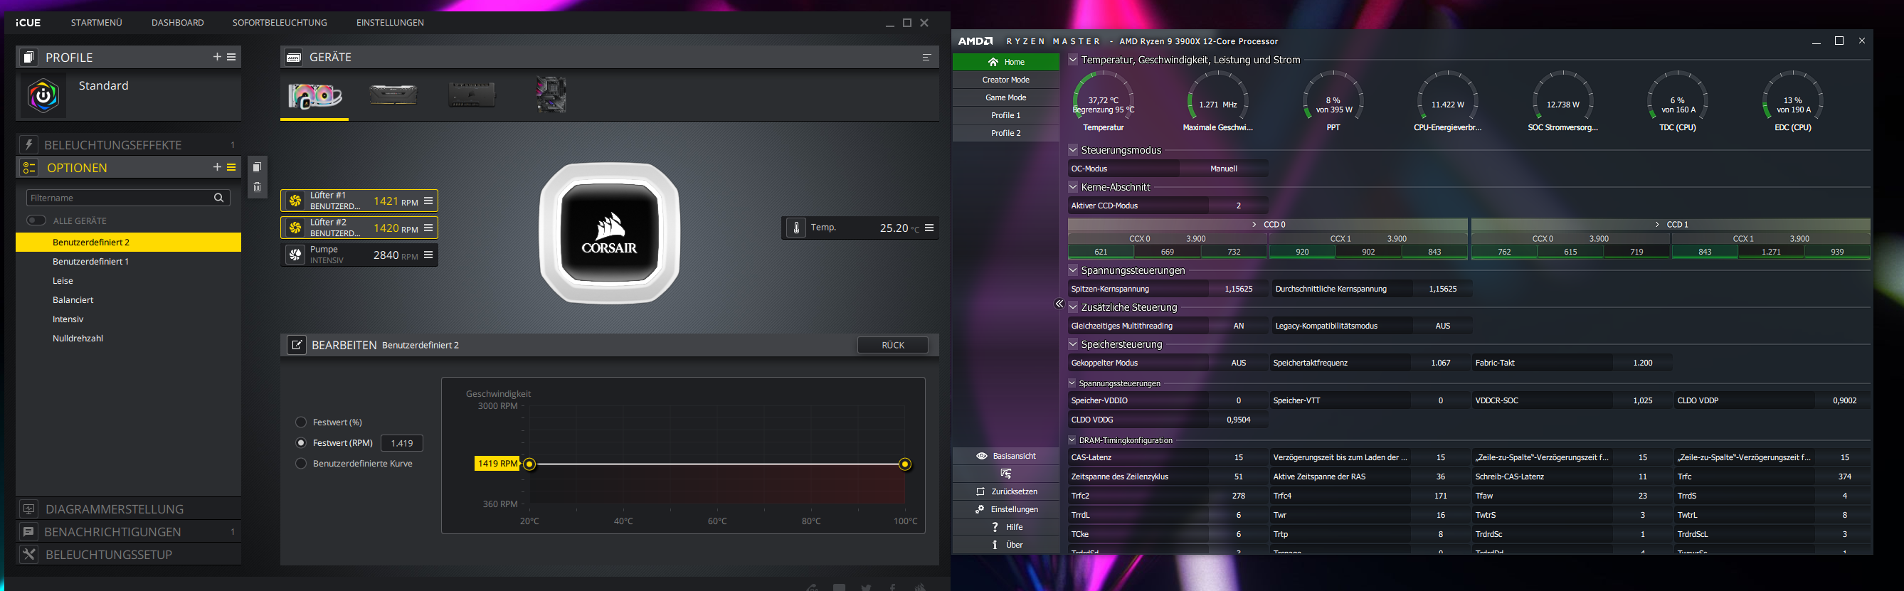
Task: Click the search magnifier in the Filtername field
Action: coord(218,198)
